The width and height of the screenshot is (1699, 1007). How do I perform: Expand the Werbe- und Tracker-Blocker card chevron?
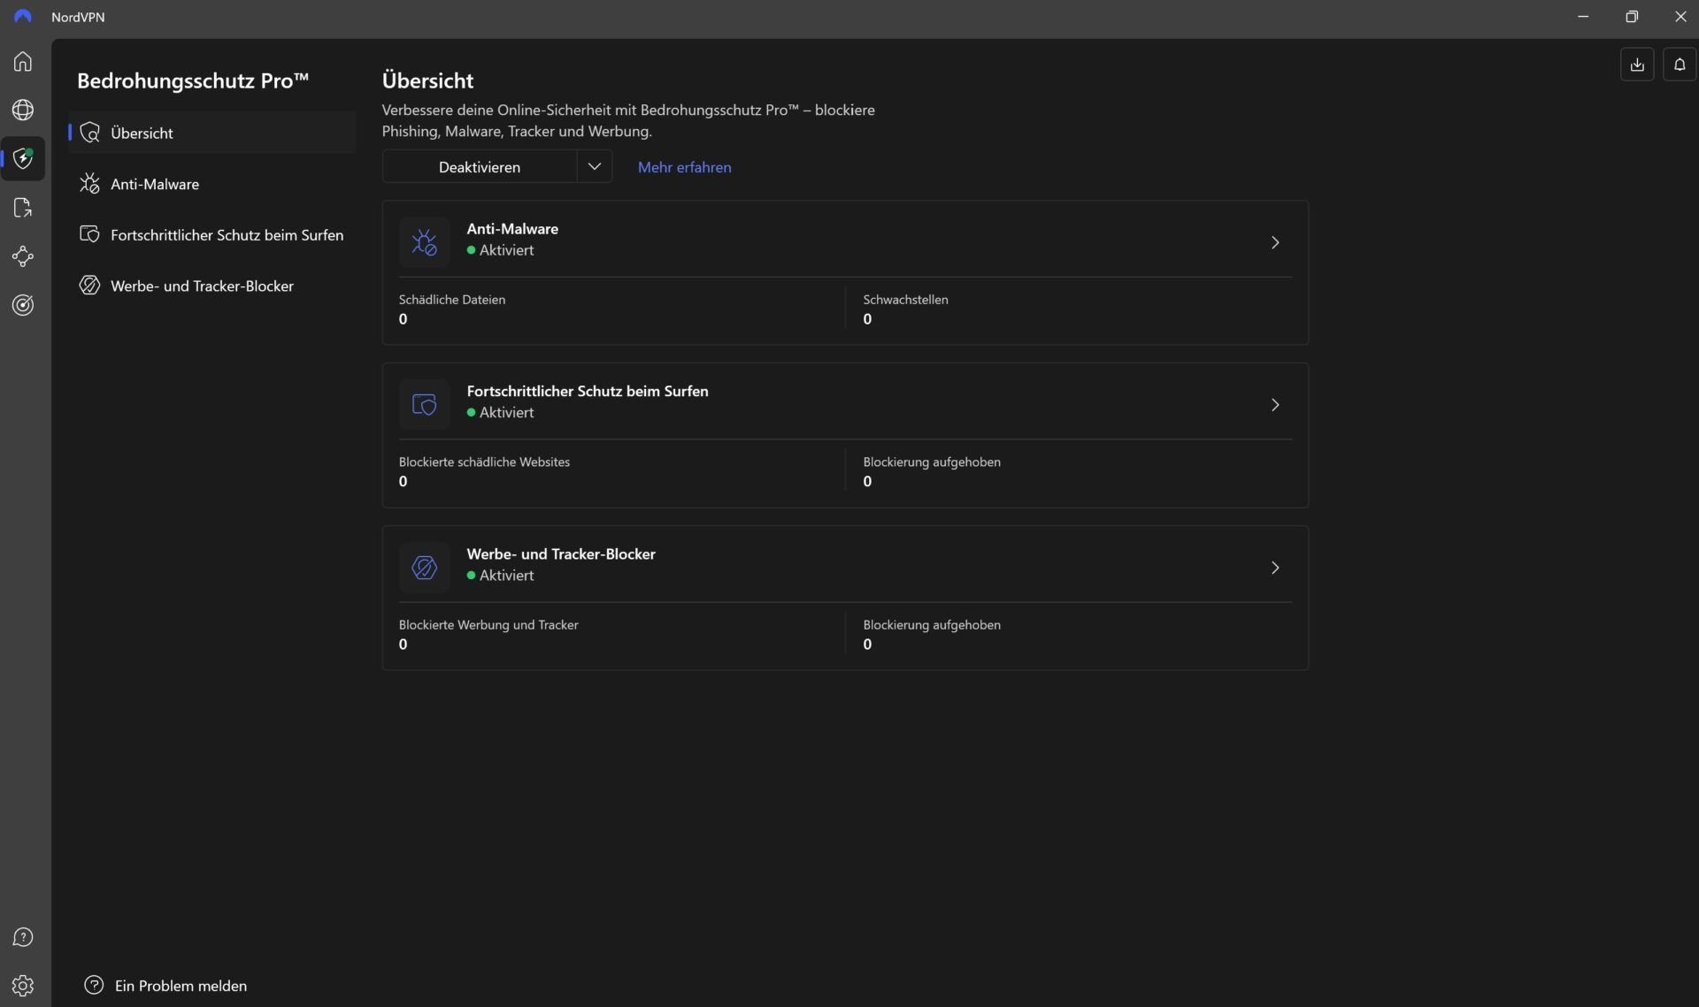(1275, 568)
